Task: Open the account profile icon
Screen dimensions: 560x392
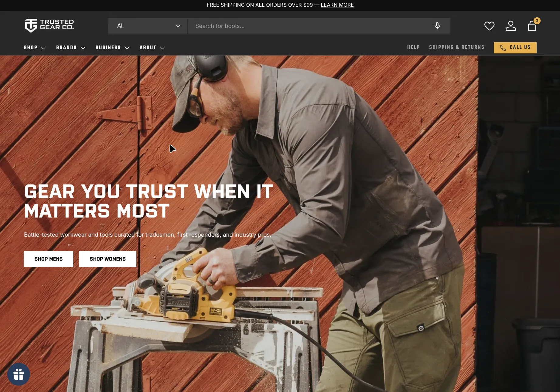Action: pyautogui.click(x=511, y=26)
